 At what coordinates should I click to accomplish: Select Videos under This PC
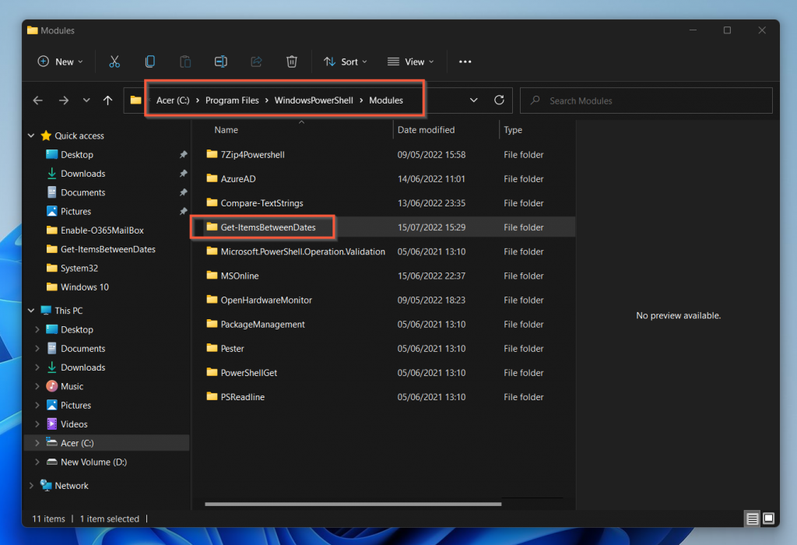[x=74, y=424]
